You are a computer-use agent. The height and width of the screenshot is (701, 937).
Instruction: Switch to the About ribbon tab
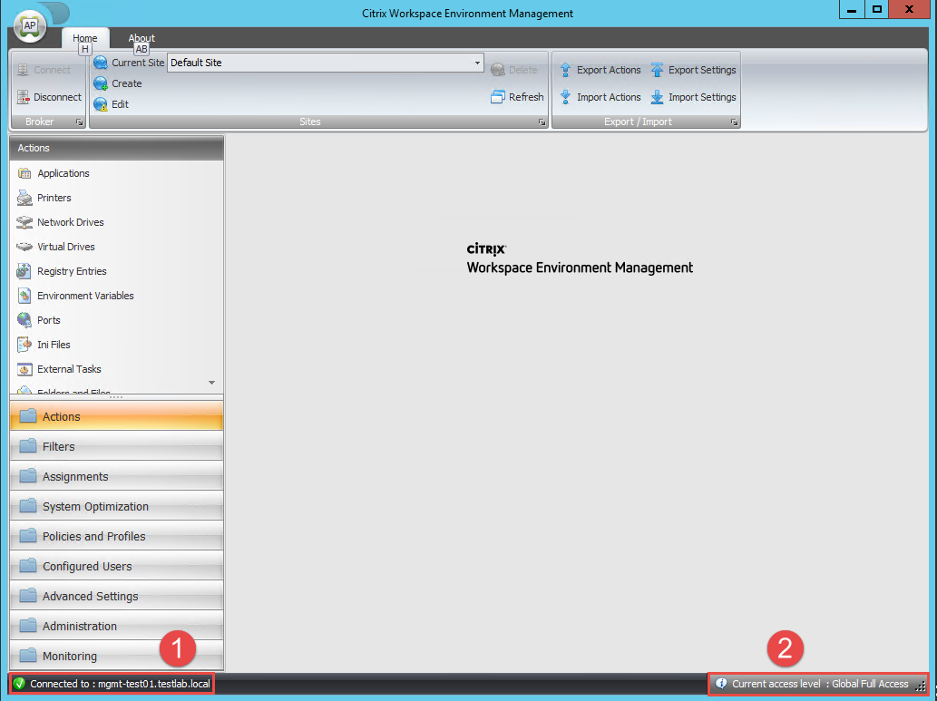(142, 38)
